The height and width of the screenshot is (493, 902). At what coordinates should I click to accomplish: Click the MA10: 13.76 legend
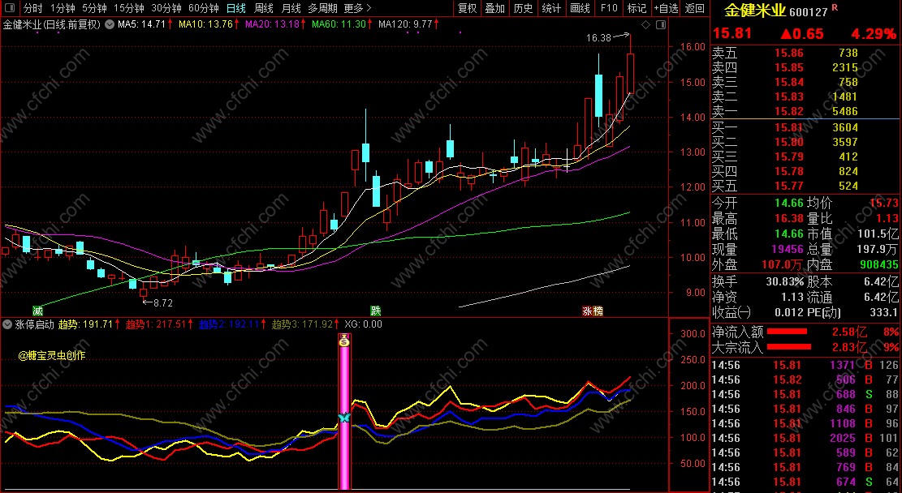pos(205,24)
